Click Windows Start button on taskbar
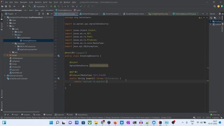Screen dimensions: 224x126 click(x=51, y=122)
